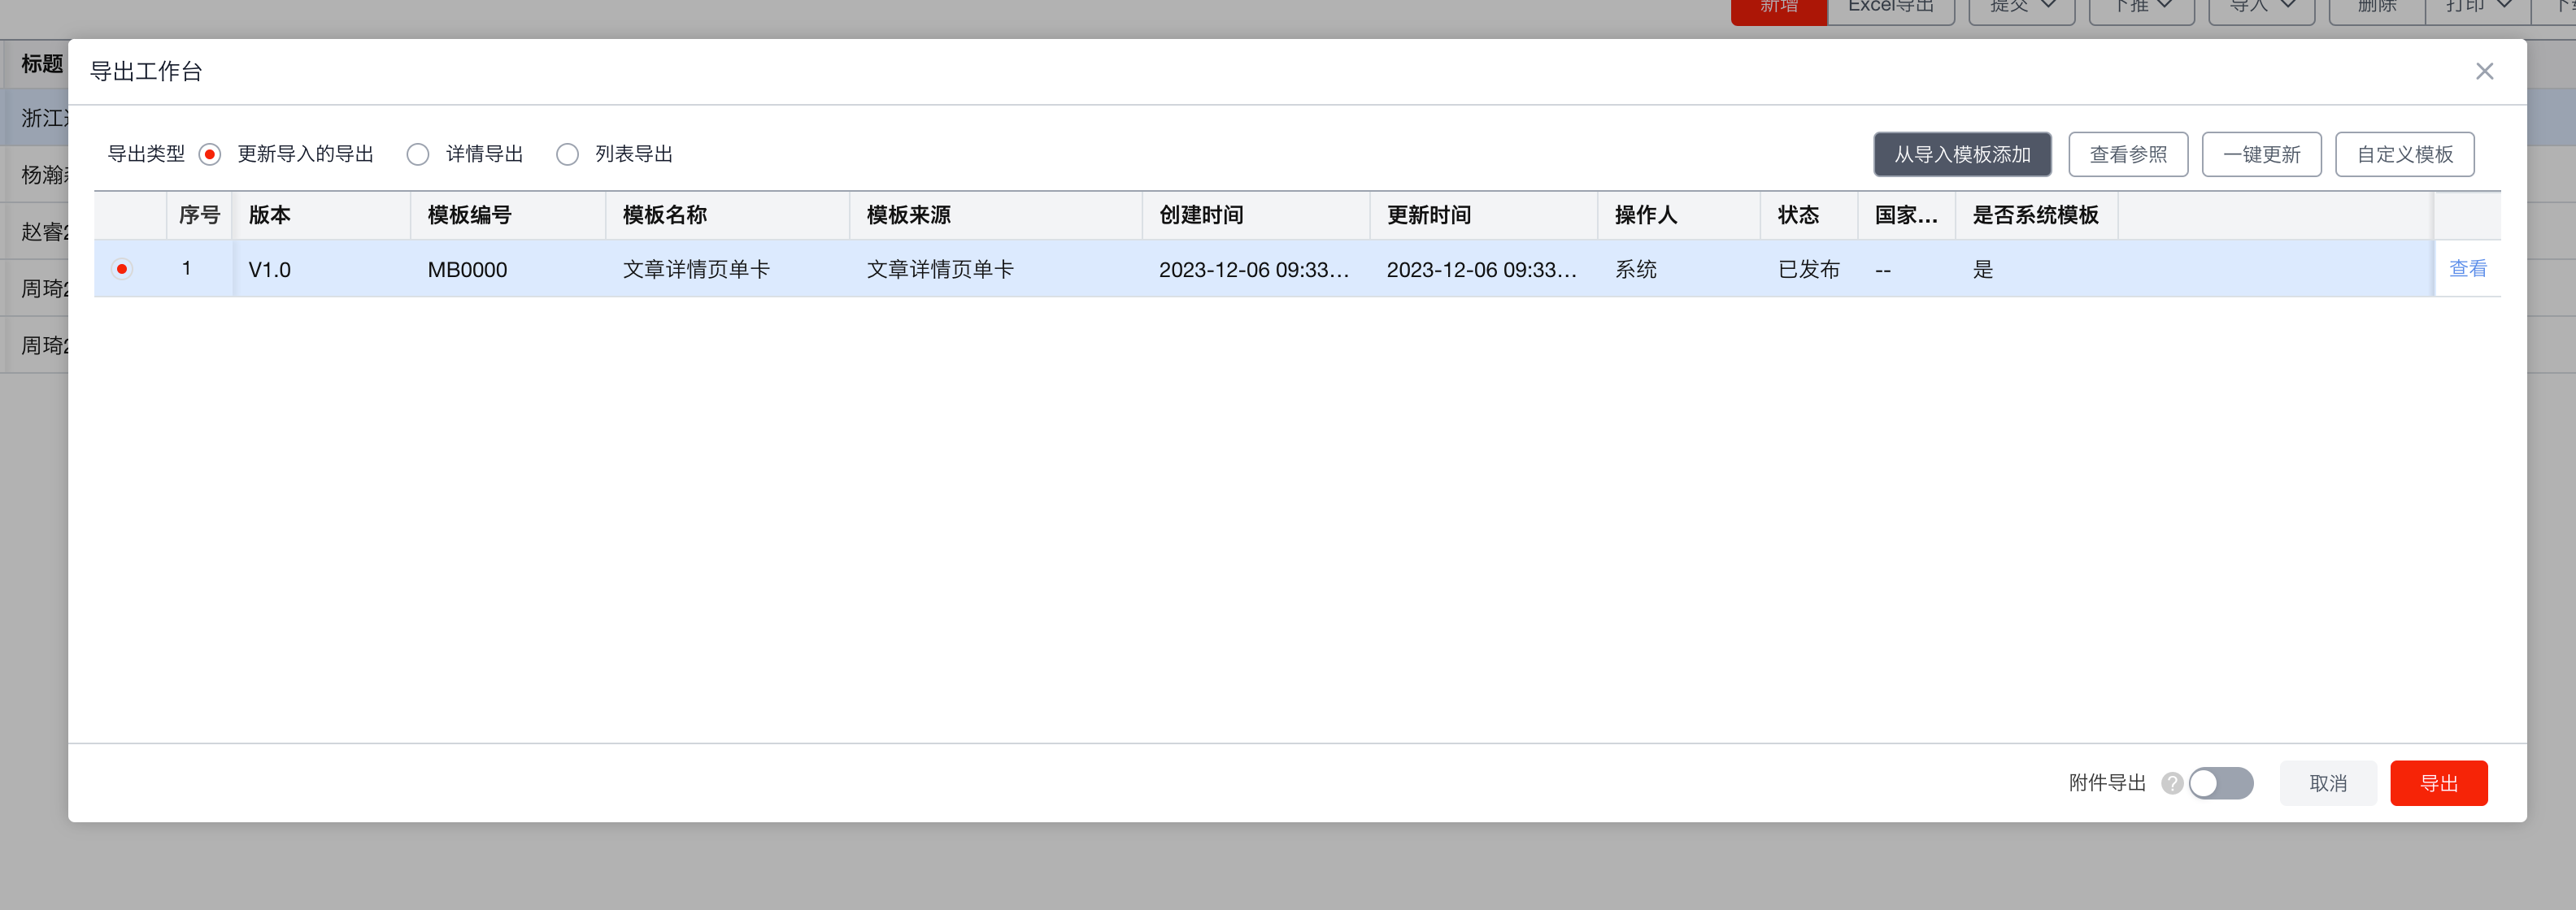Click the red 导出 button

[2439, 783]
